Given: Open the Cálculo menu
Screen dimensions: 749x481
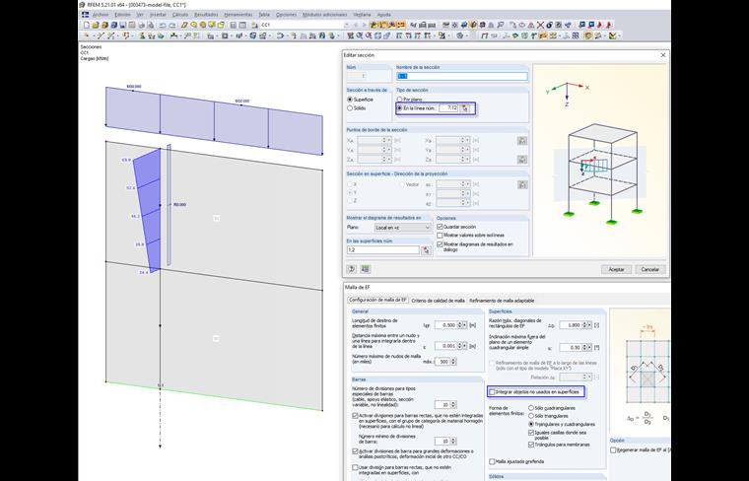Looking at the screenshot, I should point(180,15).
